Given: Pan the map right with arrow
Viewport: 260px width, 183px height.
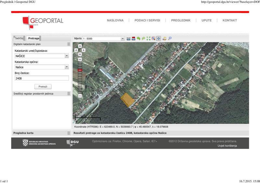Looking at the screenshot, I should coord(84,50).
